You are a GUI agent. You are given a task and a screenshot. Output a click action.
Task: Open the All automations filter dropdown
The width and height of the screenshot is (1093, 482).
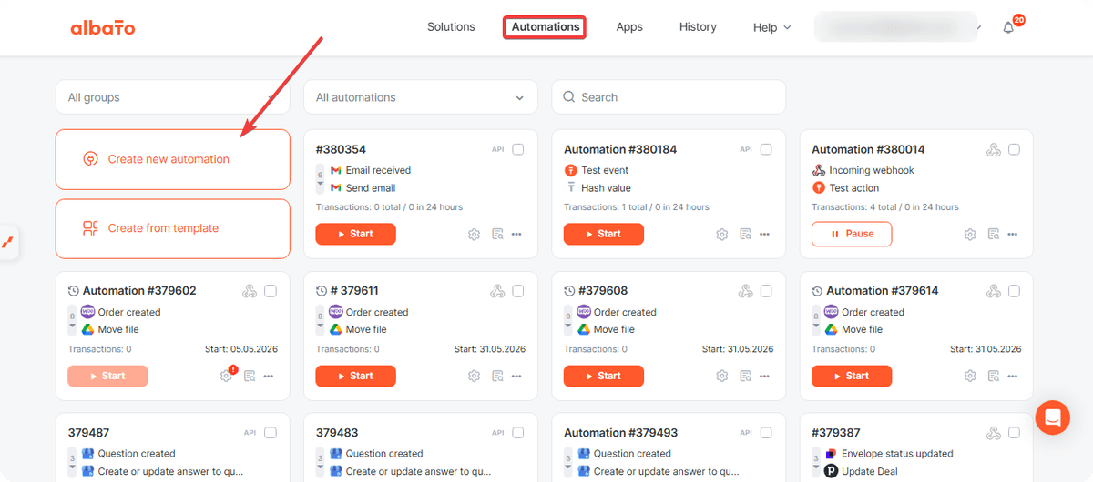(421, 97)
